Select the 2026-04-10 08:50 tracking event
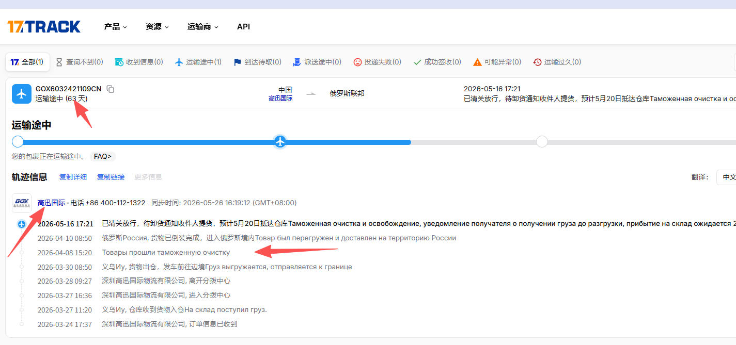 coord(247,238)
